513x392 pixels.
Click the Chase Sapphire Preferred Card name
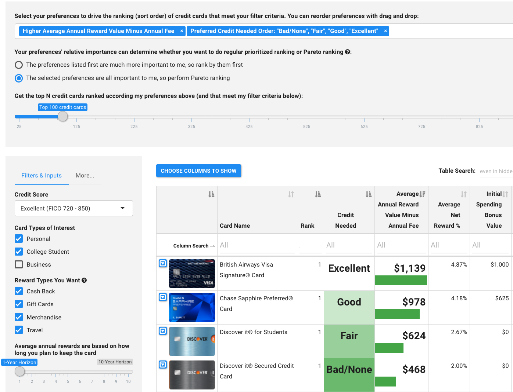coord(256,304)
